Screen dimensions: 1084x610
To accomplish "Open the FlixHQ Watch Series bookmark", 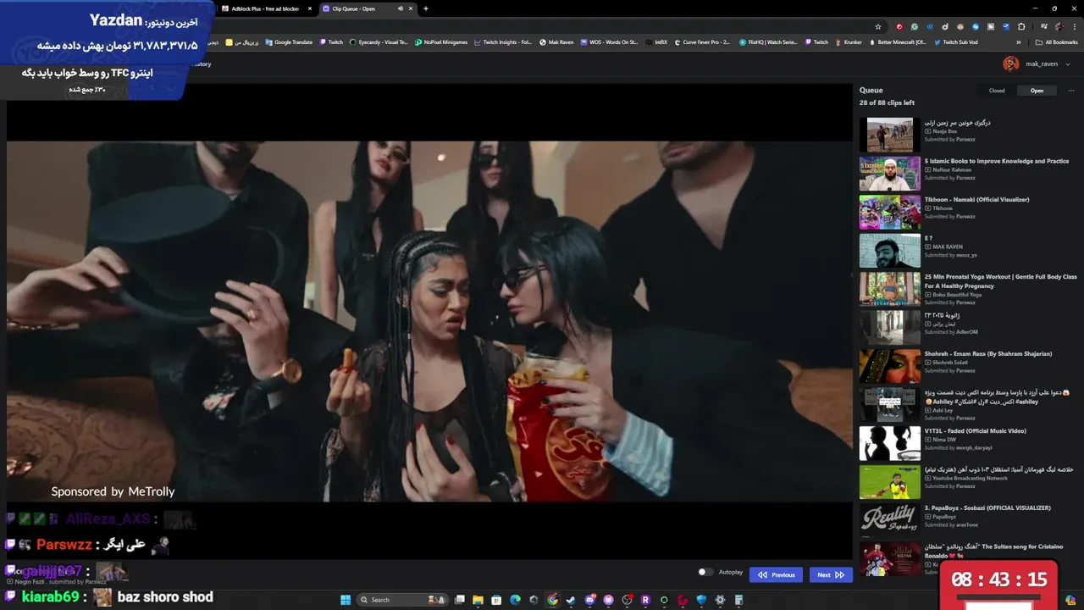I will (768, 42).
